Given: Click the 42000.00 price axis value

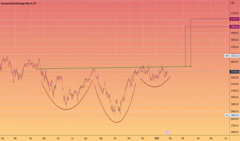Looking at the screenshot, I should point(235,13).
